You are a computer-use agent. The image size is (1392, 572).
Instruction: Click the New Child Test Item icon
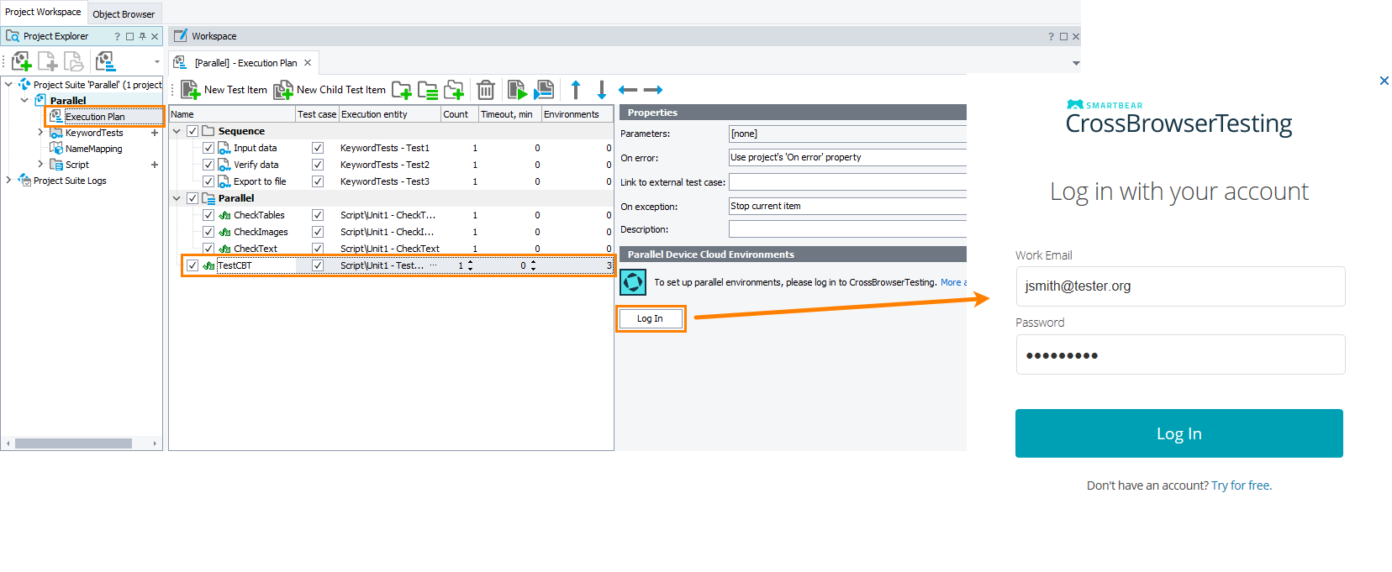click(x=283, y=90)
